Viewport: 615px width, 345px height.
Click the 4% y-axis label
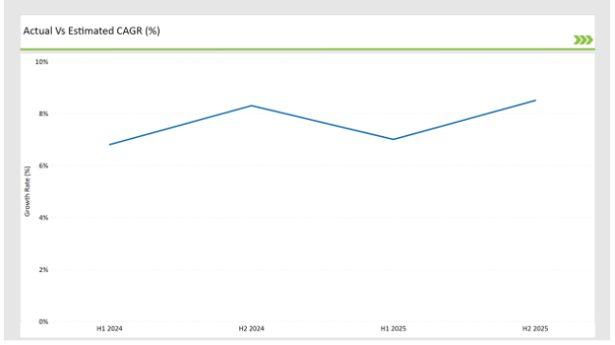(x=44, y=217)
